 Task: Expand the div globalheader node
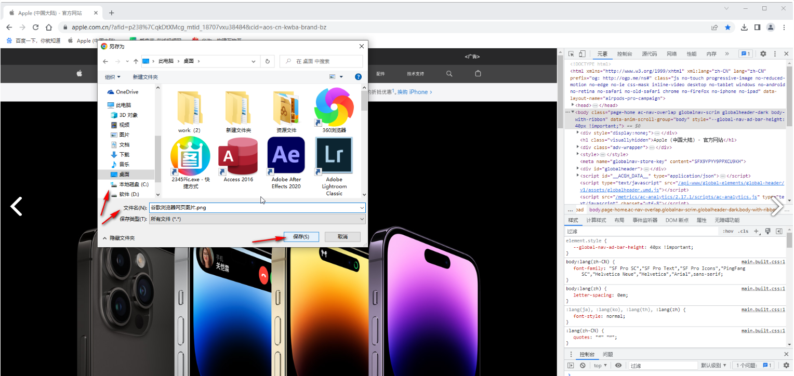[578, 168]
